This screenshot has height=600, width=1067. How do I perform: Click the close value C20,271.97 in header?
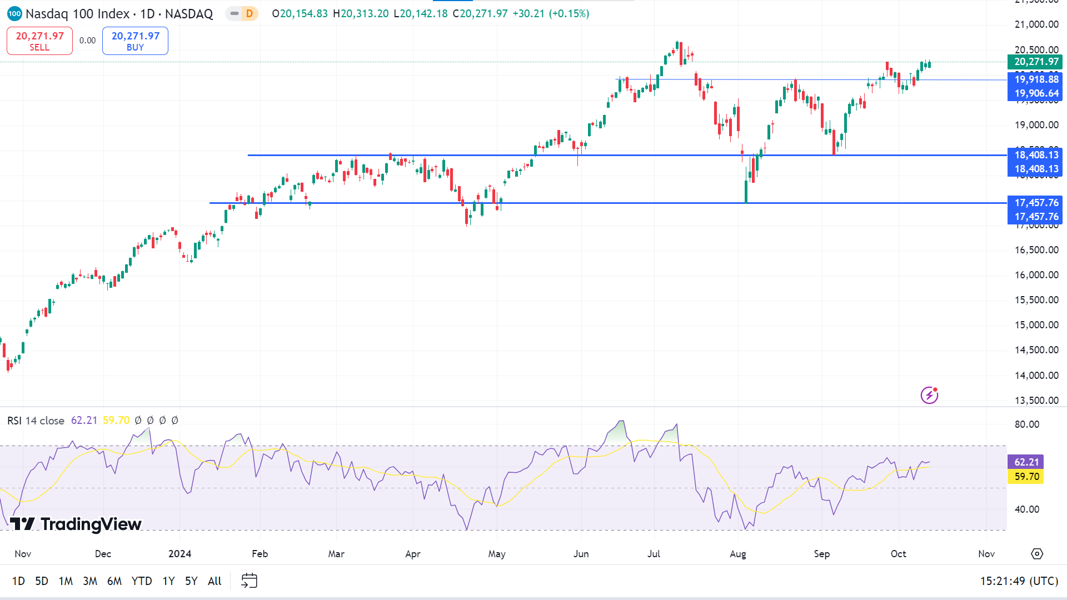(x=480, y=13)
